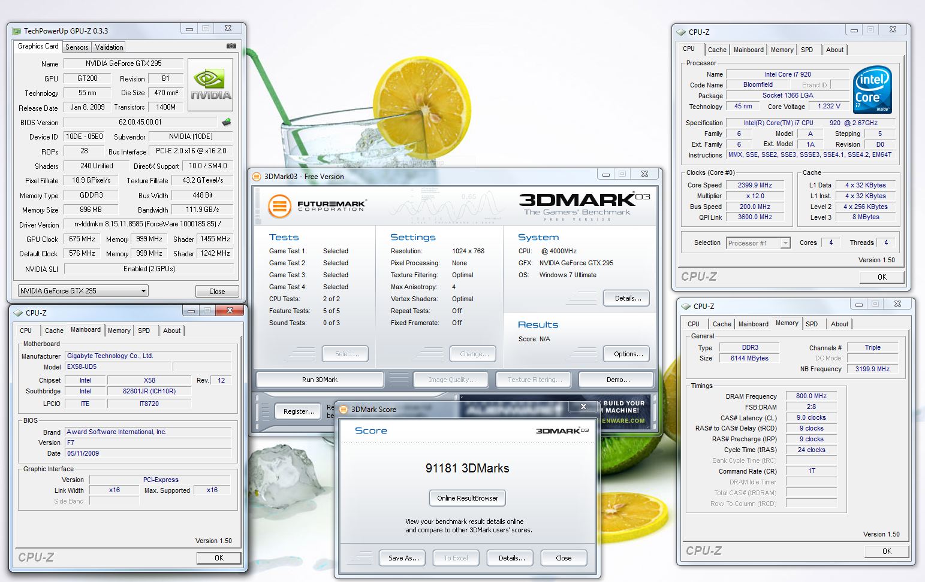Close the 3DMark Score dialog with X

583,407
